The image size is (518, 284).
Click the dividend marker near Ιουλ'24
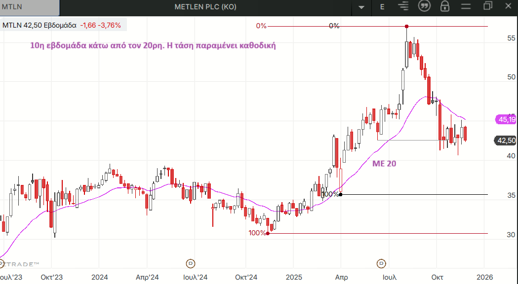(190, 263)
